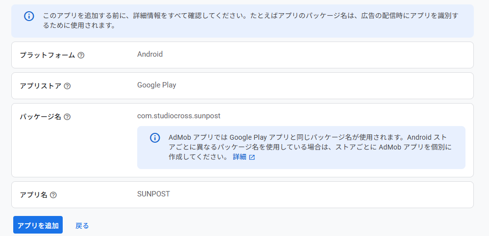Select the Google Play store value
The width and height of the screenshot is (489, 236).
point(156,85)
